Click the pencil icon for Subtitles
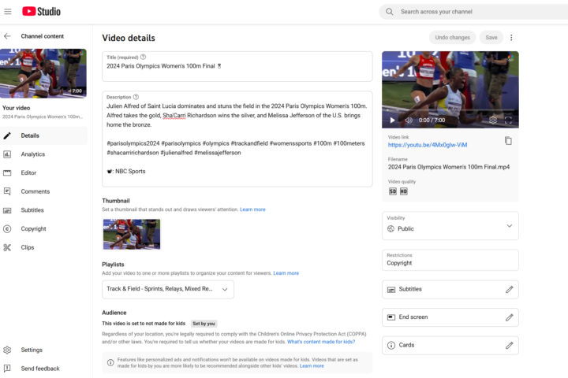The image size is (568, 378). [x=509, y=289]
